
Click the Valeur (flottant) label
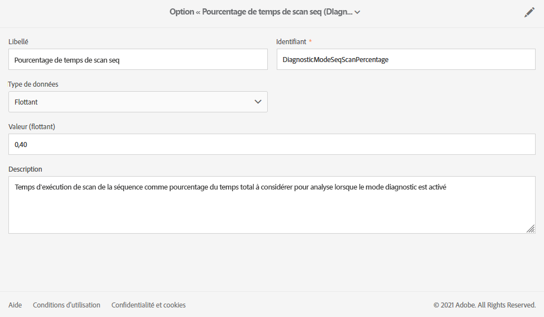[31, 127]
